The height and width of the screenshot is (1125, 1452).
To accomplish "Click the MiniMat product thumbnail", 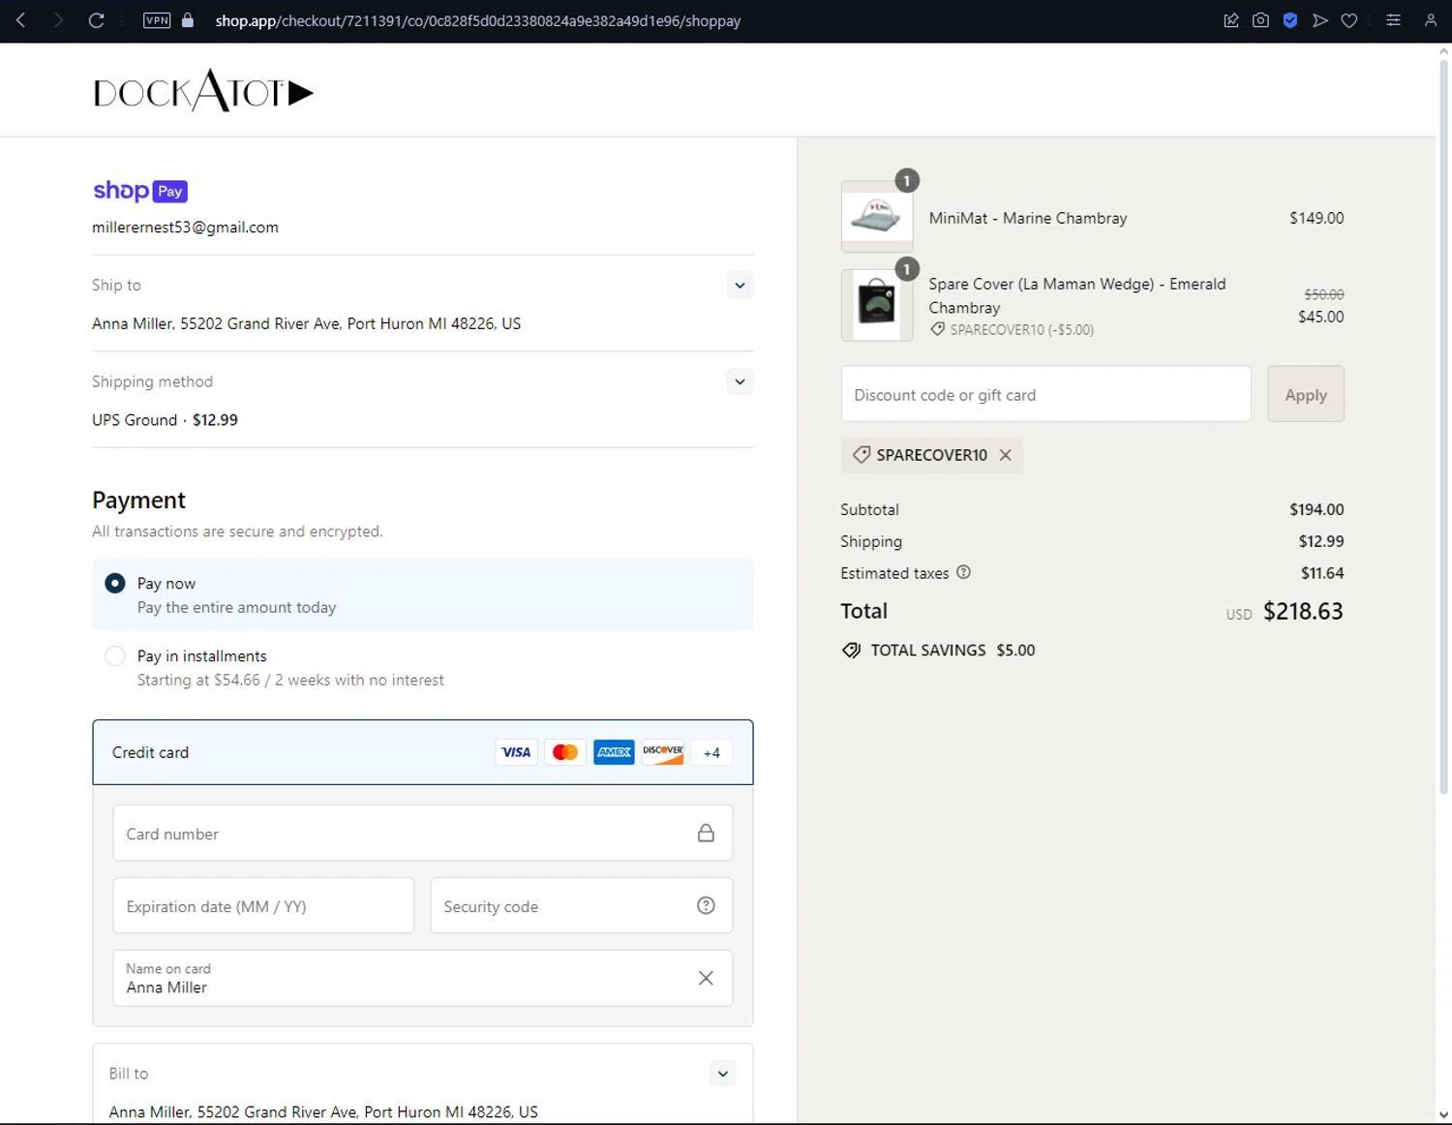I will [877, 217].
